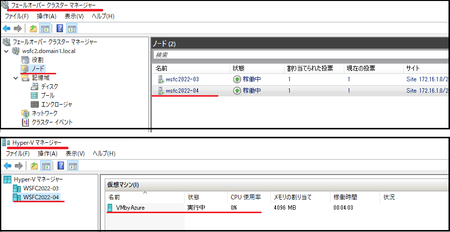Click server icon of wsfc2022-03 node row
Screen dimensions: 450x232
pos(160,79)
